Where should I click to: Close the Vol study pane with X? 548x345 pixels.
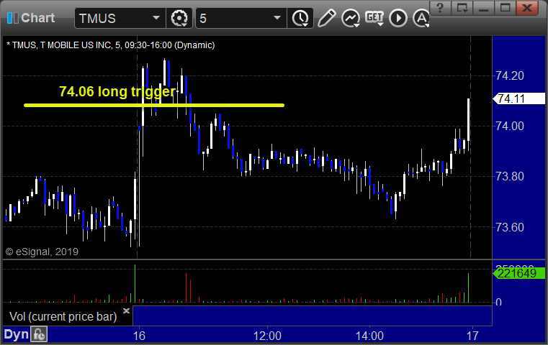(x=126, y=310)
